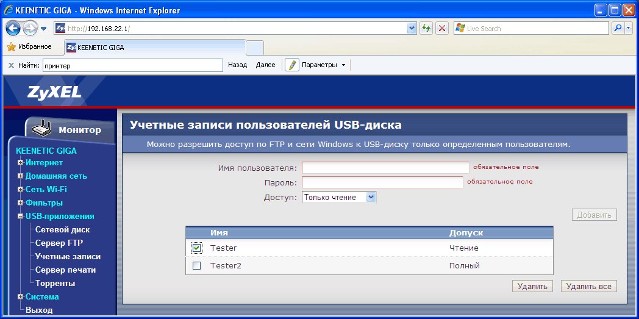Expand the Система tree node
Viewport: 639px width, 319px height.
(20, 297)
